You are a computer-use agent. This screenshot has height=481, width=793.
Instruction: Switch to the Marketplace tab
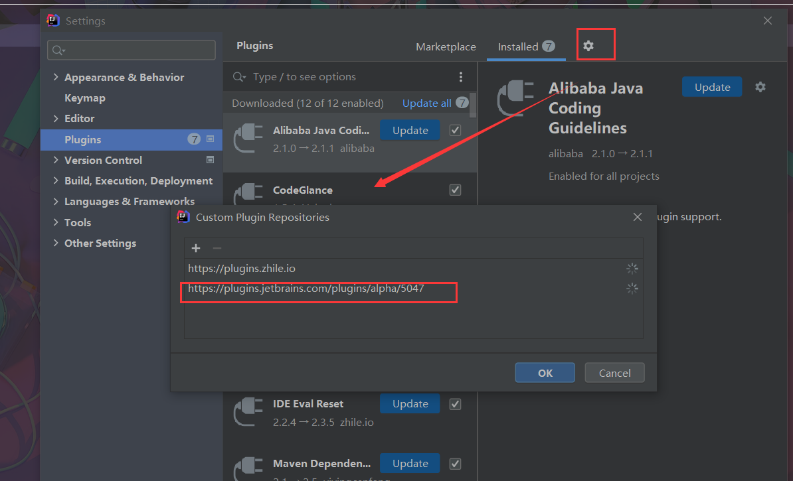point(446,46)
